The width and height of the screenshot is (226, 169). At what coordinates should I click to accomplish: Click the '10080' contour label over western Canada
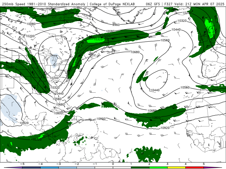pyautogui.click(x=31, y=24)
